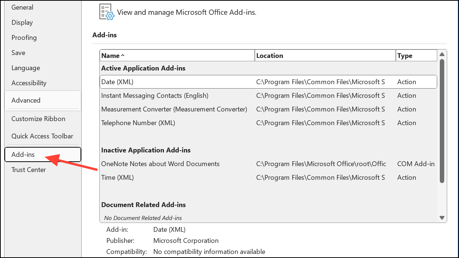Click No compatibility information available text

pos(209,252)
